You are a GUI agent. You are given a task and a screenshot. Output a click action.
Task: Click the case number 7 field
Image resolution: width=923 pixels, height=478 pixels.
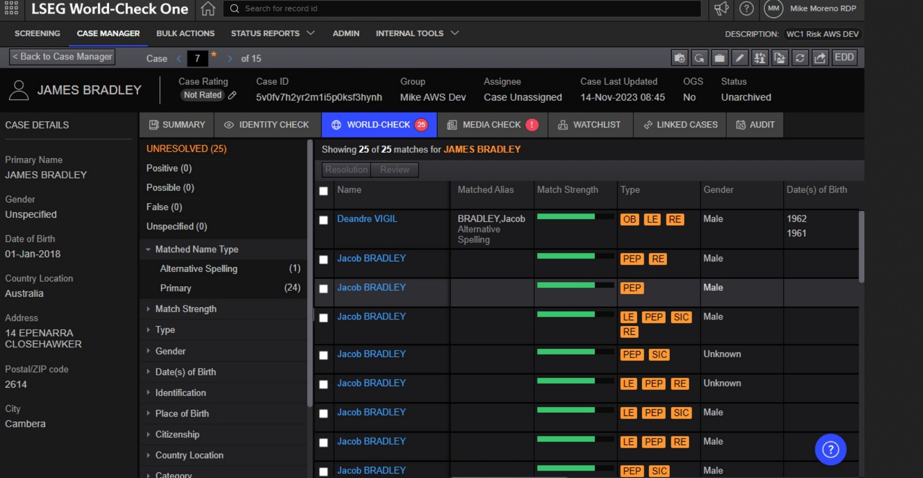(x=197, y=59)
